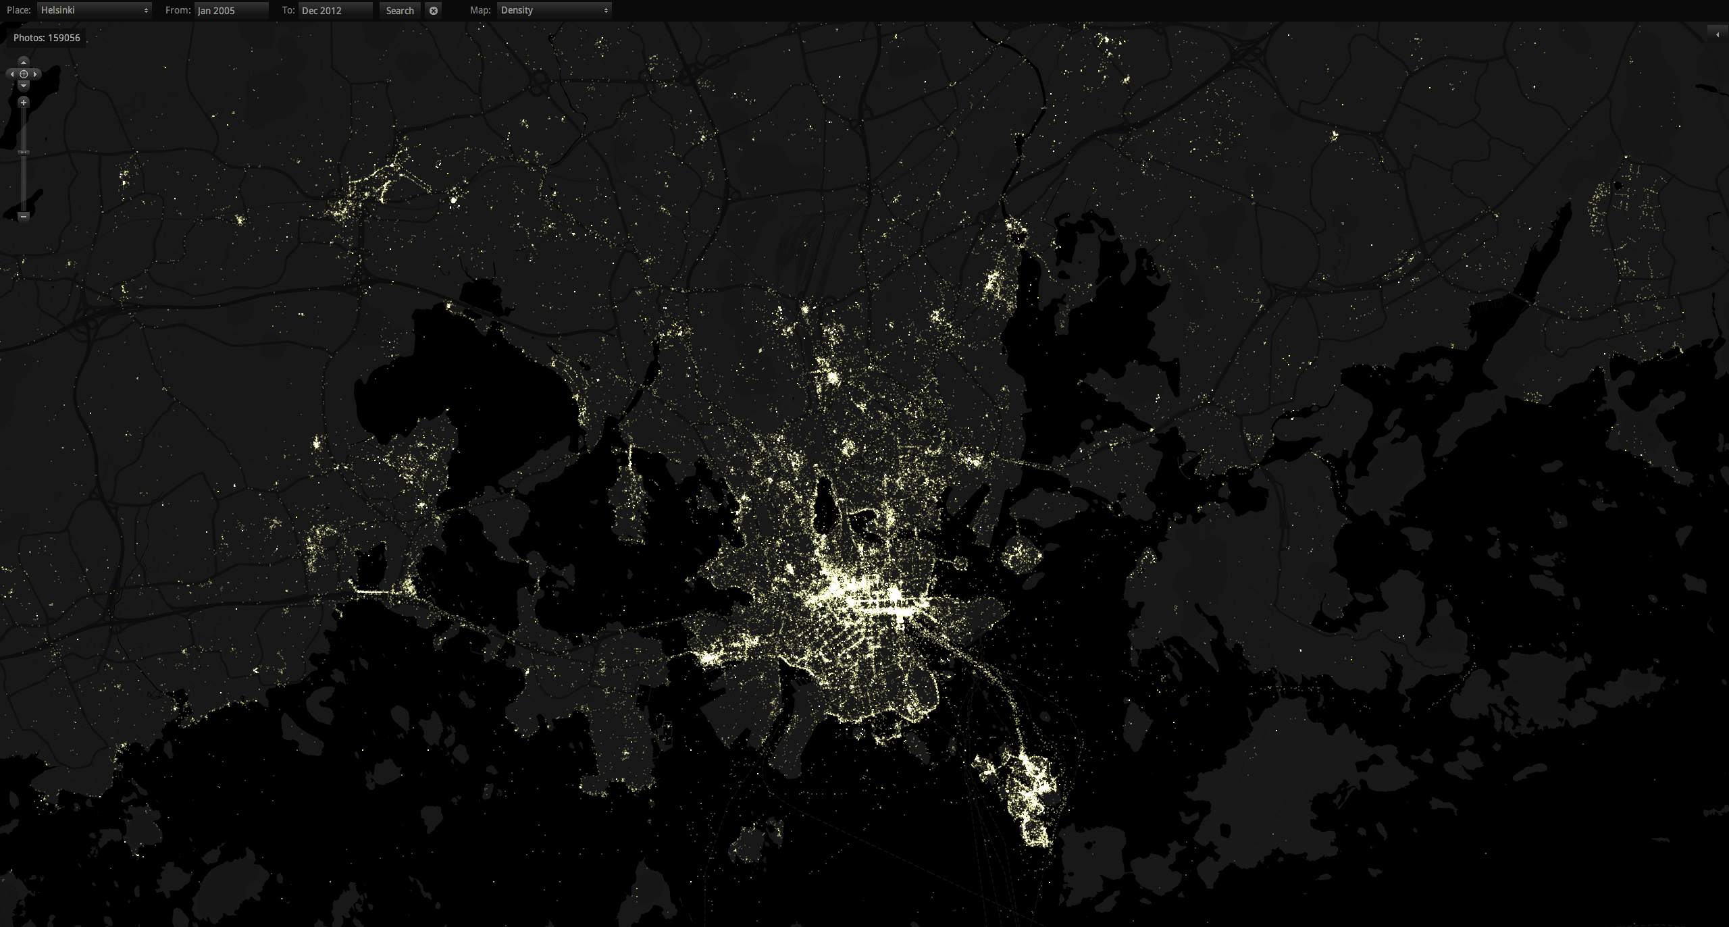
Task: Zoom out with the minus button
Action: coord(24,216)
